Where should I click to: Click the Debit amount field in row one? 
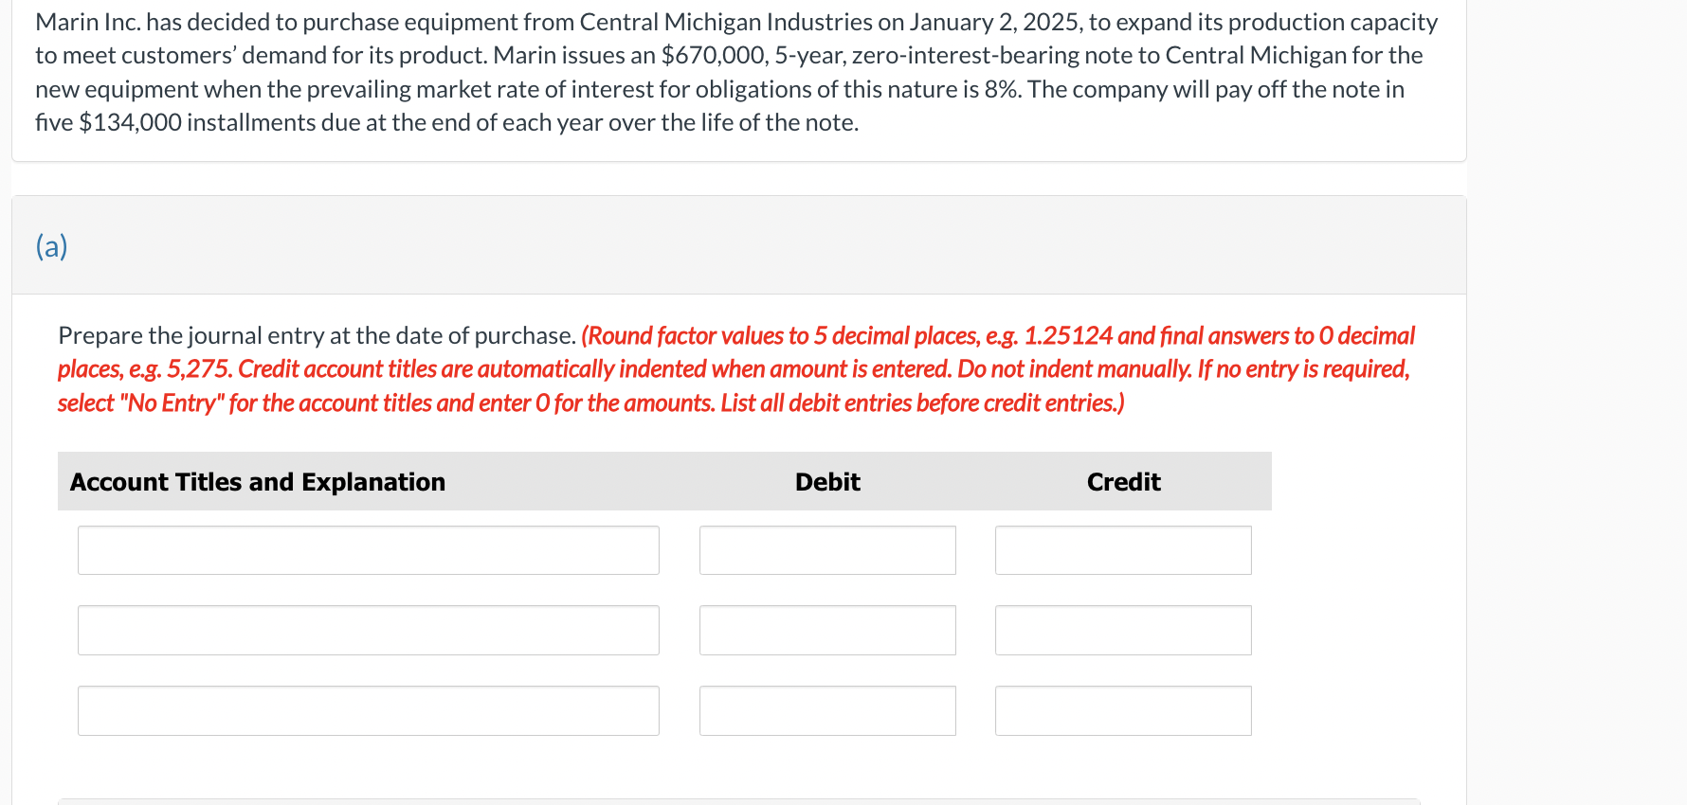(826, 549)
